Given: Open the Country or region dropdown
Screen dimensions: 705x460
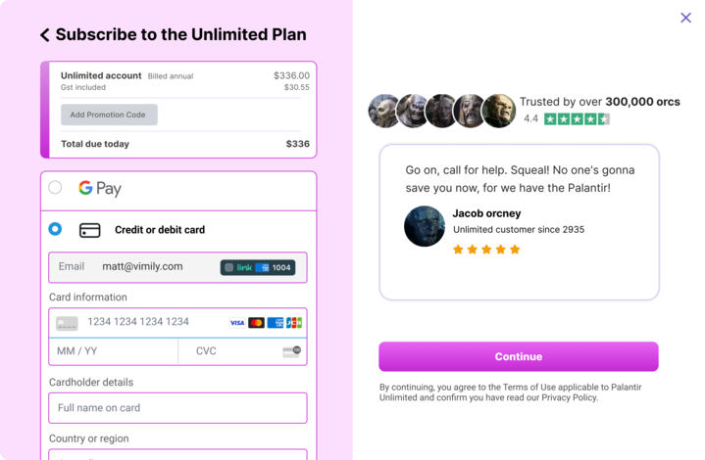Looking at the screenshot, I should tap(177, 454).
